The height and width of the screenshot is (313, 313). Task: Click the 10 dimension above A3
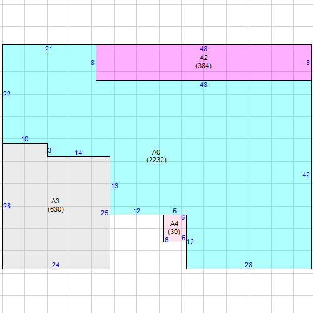(24, 139)
